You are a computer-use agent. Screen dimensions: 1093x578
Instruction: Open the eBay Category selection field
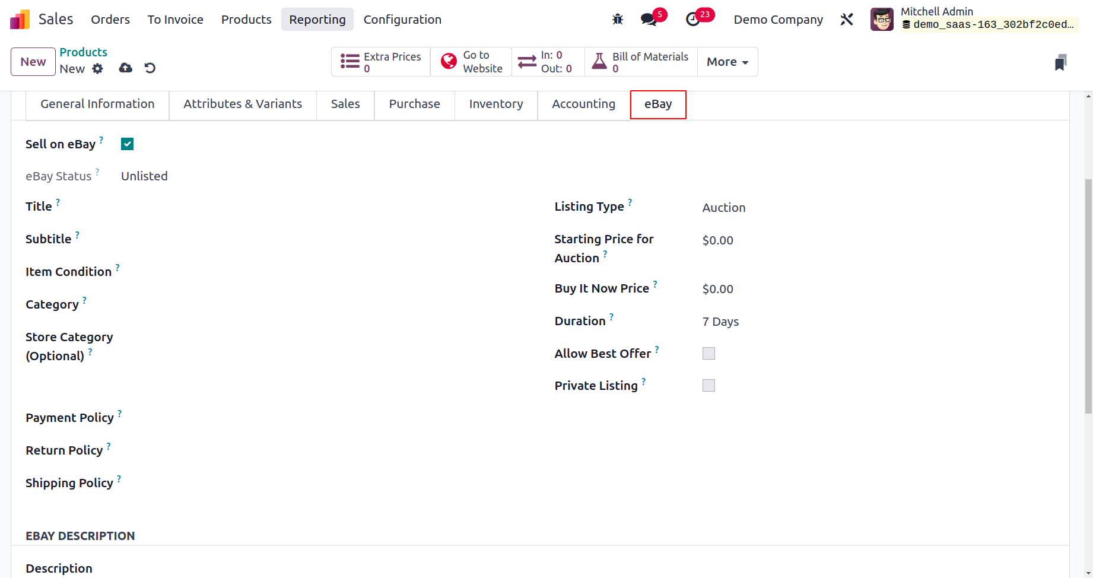pos(323,304)
